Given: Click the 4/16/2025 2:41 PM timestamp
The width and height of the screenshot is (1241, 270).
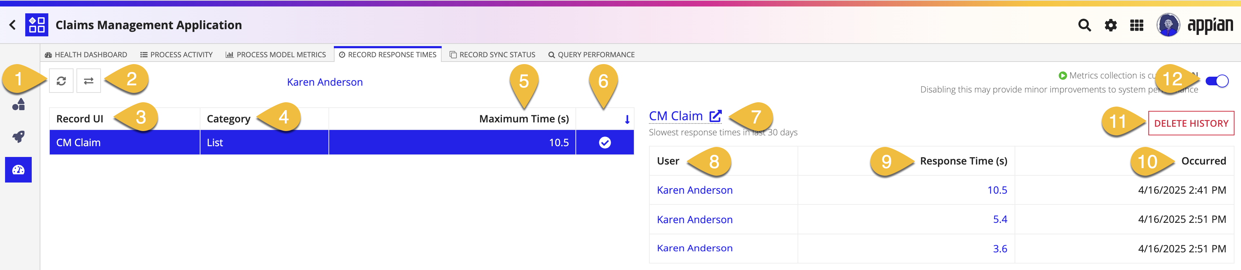Looking at the screenshot, I should [x=1182, y=190].
